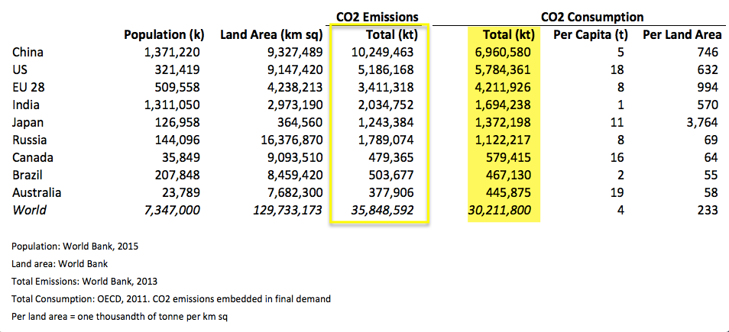Click the Per Land Area header

pos(682,35)
